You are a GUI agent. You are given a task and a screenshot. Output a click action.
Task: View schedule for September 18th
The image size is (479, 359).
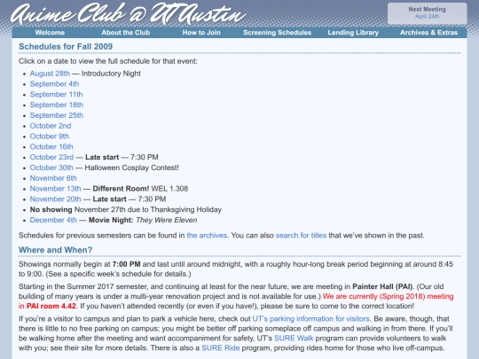point(57,105)
